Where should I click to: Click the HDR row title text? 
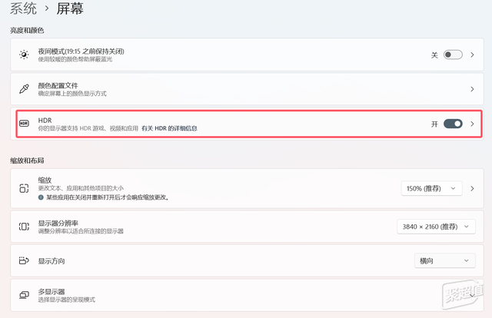[45, 121]
